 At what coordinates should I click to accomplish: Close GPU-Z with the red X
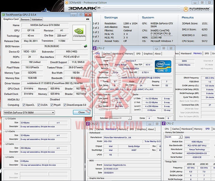[88, 15]
